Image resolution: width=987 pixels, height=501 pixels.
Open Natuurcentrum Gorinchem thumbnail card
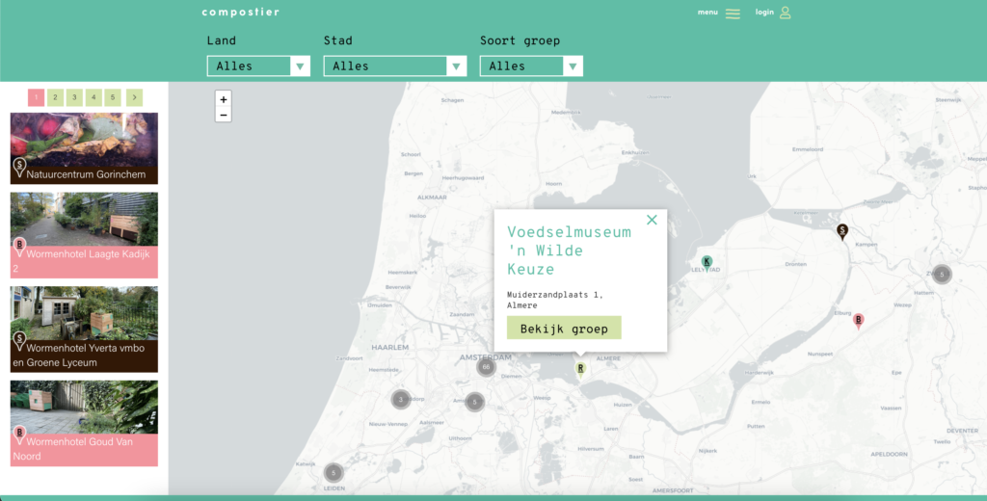84,147
